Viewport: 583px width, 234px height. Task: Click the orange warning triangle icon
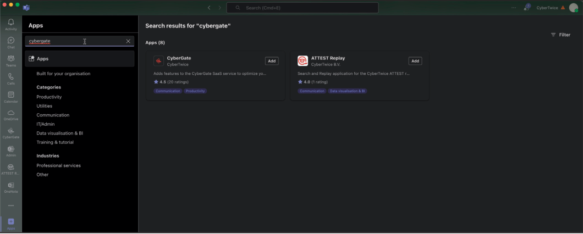(x=563, y=8)
